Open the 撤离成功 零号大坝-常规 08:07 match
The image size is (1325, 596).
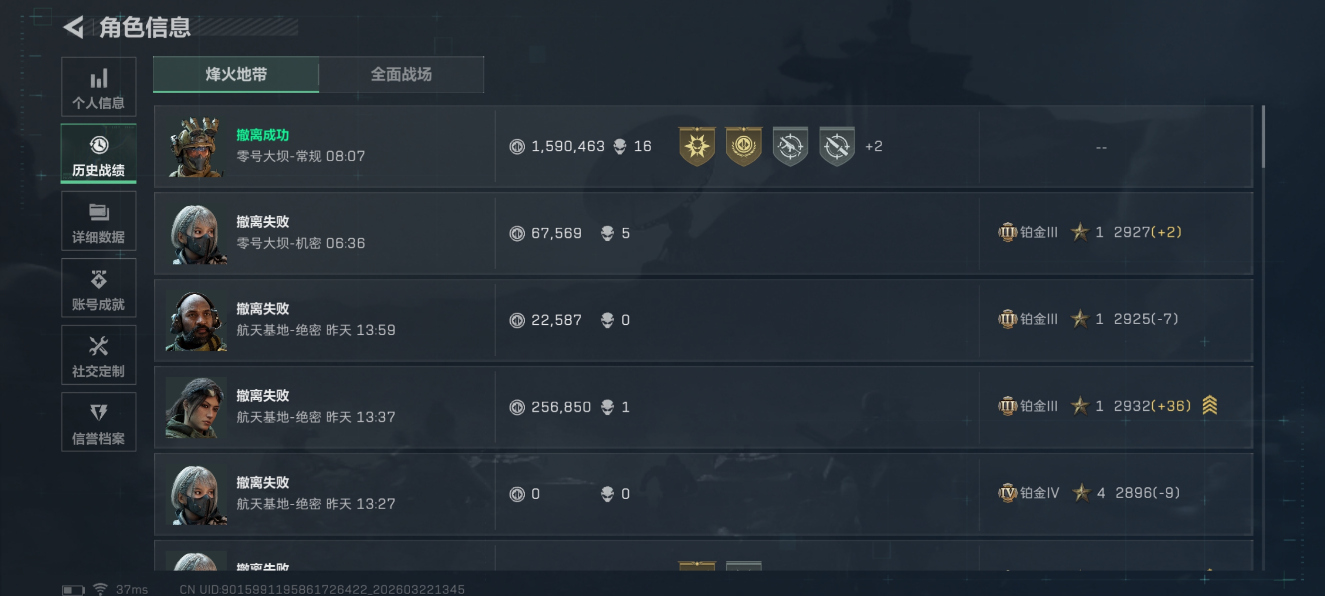coord(703,147)
